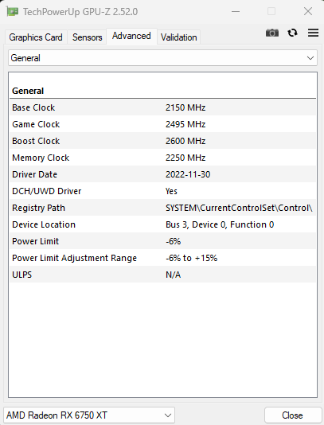Image resolution: width=324 pixels, height=425 pixels.
Task: Select the Base Clock row label
Action: click(33, 107)
